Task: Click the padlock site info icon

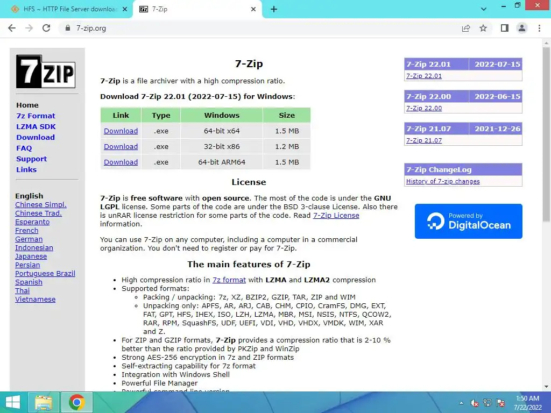Action: [68, 28]
